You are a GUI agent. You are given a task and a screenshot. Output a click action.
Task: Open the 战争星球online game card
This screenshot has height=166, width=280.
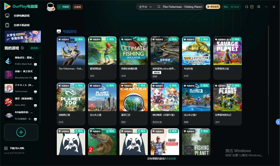165,58
